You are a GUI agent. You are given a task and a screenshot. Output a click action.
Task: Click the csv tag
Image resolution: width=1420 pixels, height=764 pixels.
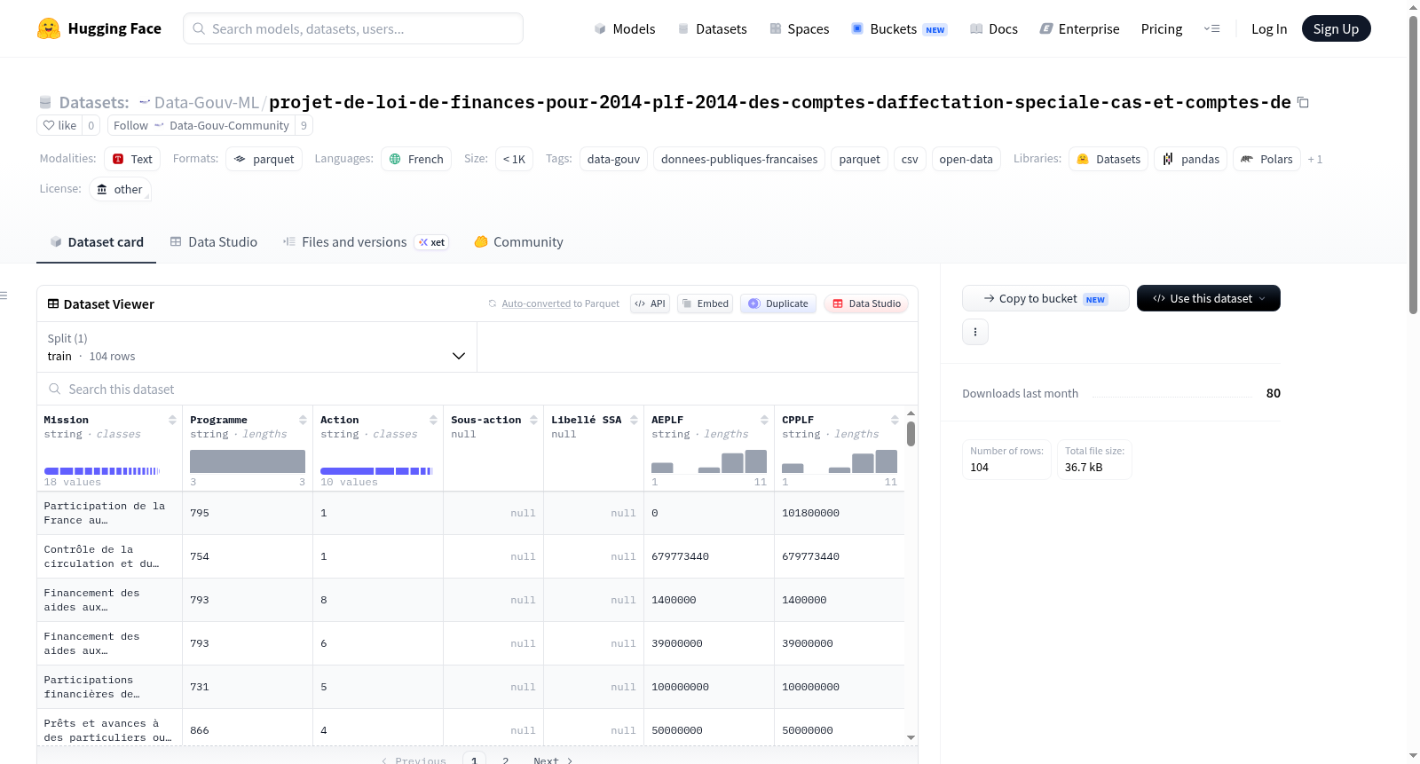[910, 159]
